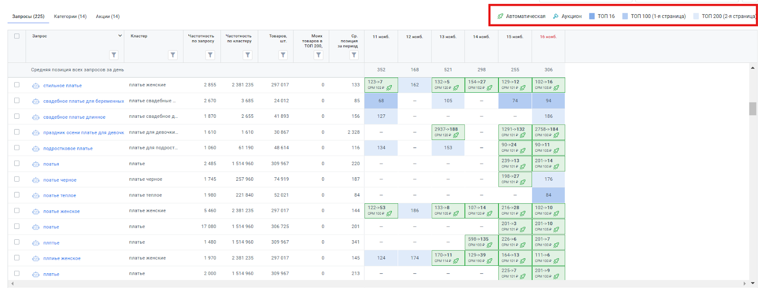Click the rocket icon in the 198->27 cell
The width and height of the screenshot is (758, 288).
pos(523,182)
